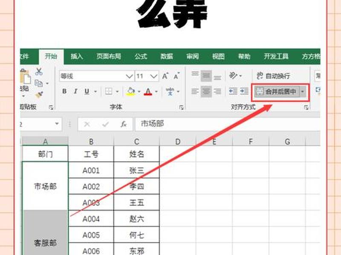Click formula bar showing 市场部
341x255 pixels.
(x=228, y=124)
